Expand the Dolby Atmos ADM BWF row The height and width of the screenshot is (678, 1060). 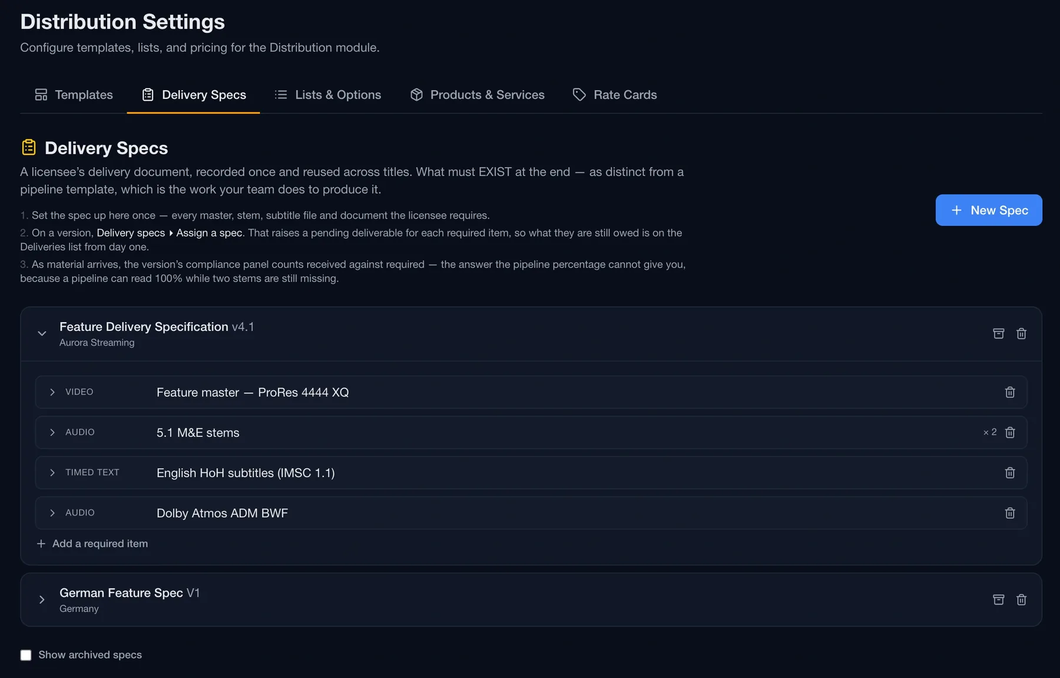point(52,513)
